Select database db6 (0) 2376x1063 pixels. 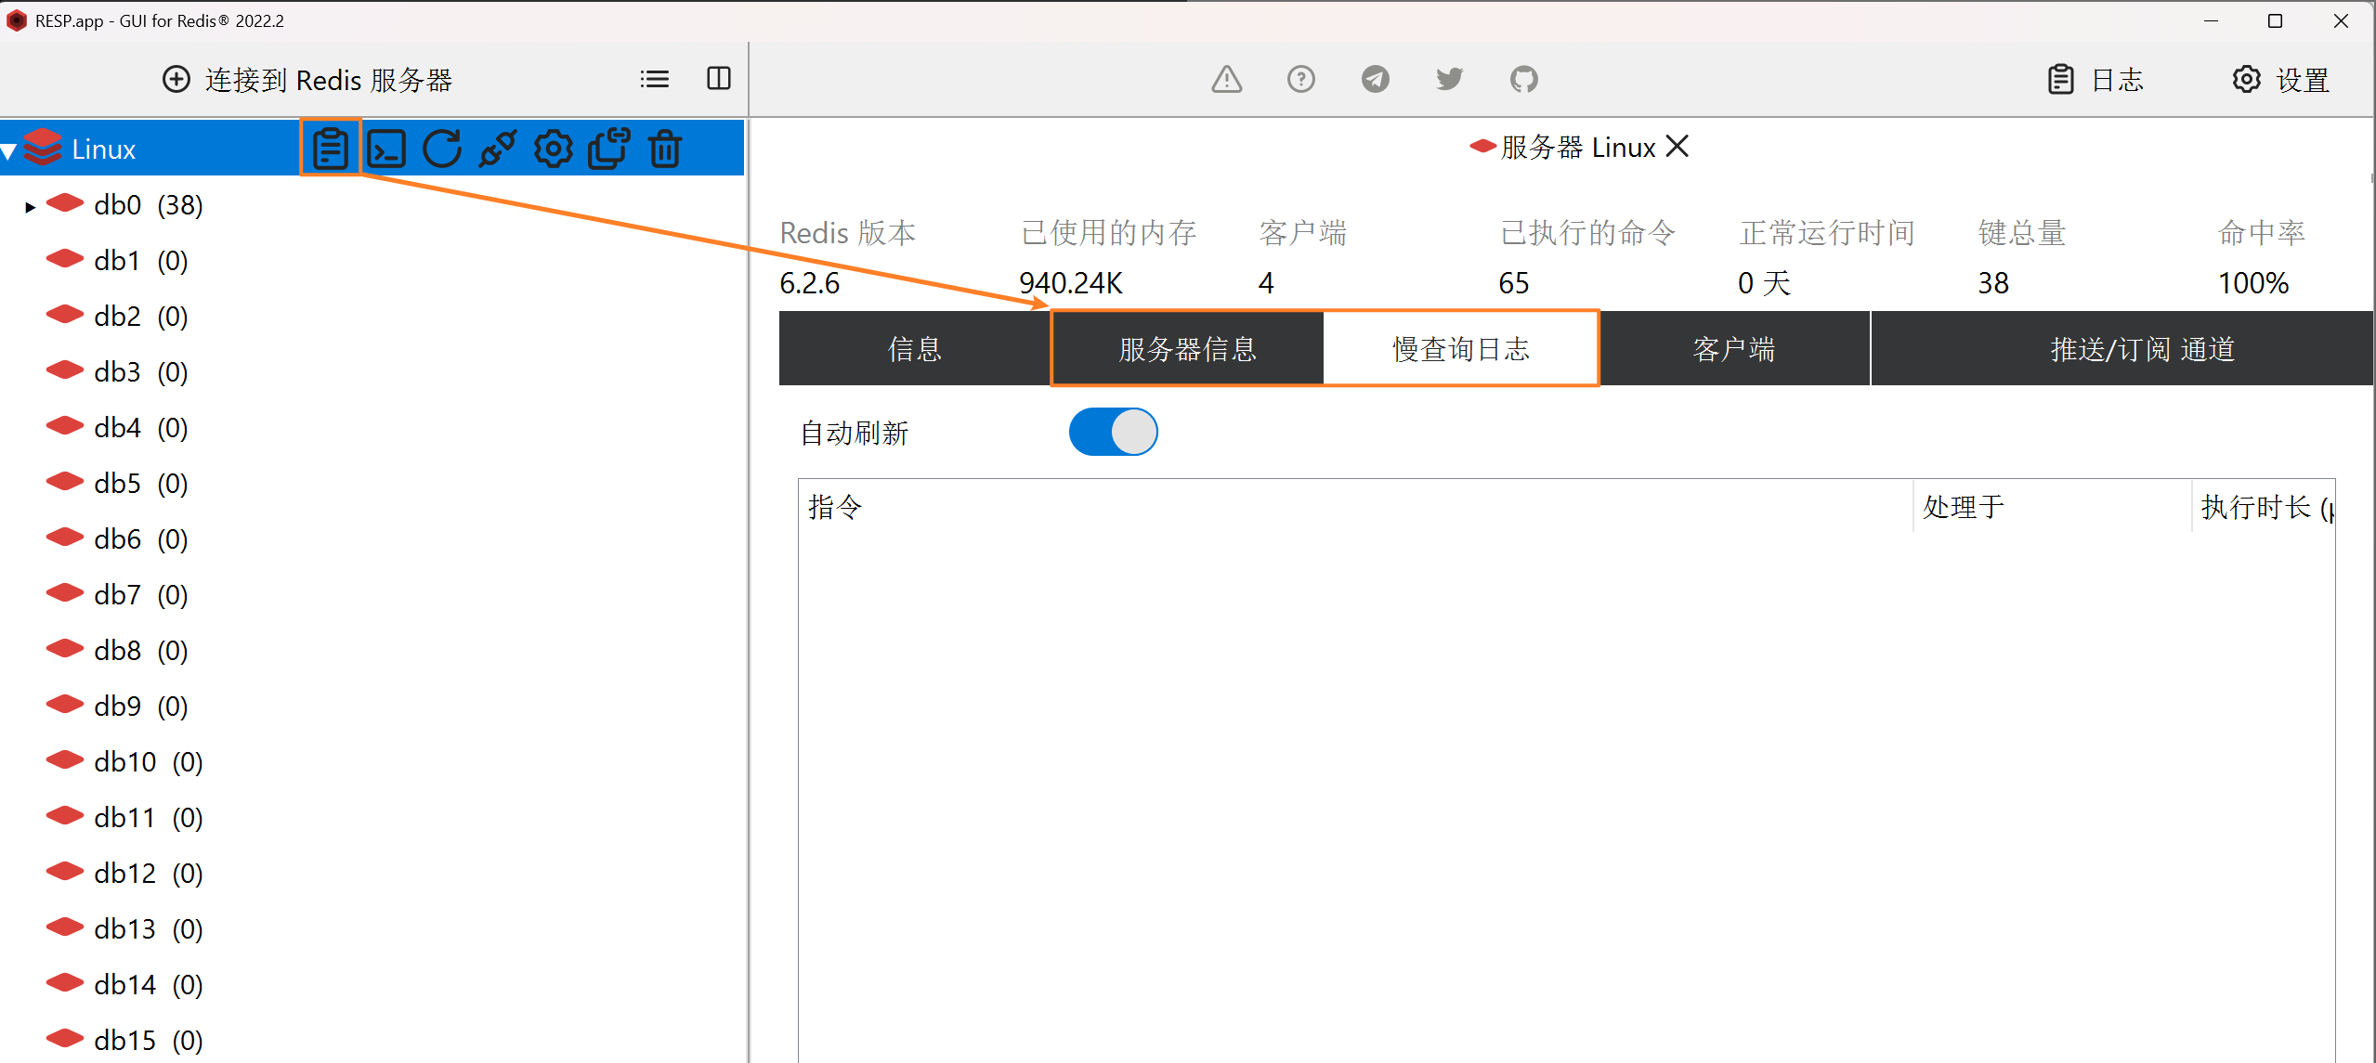pos(141,539)
